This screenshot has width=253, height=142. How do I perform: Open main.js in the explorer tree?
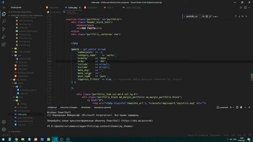pyautogui.click(x=23, y=104)
